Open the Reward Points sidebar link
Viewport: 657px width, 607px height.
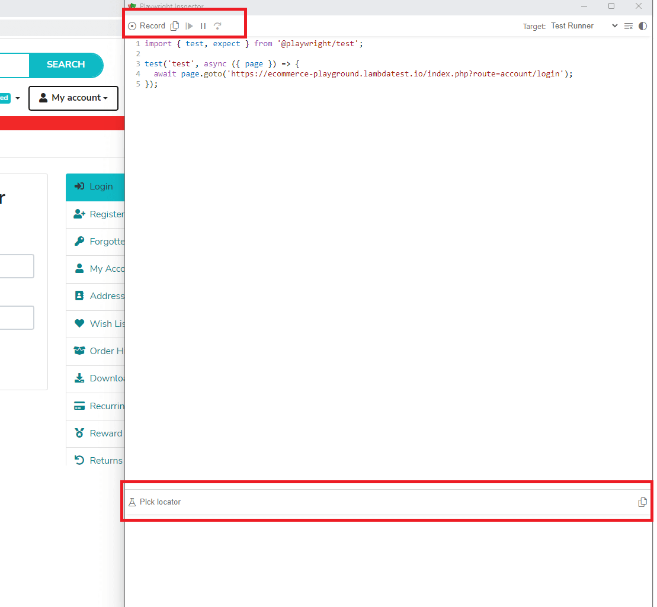(95, 433)
